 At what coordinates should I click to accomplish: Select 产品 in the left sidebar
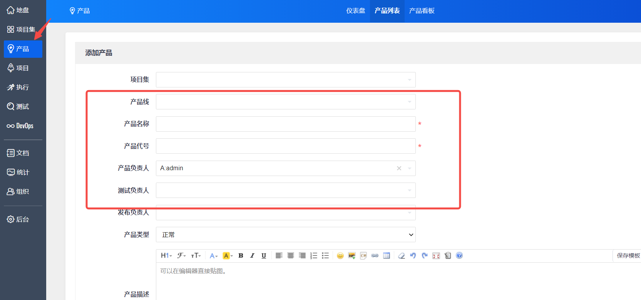[x=23, y=49]
